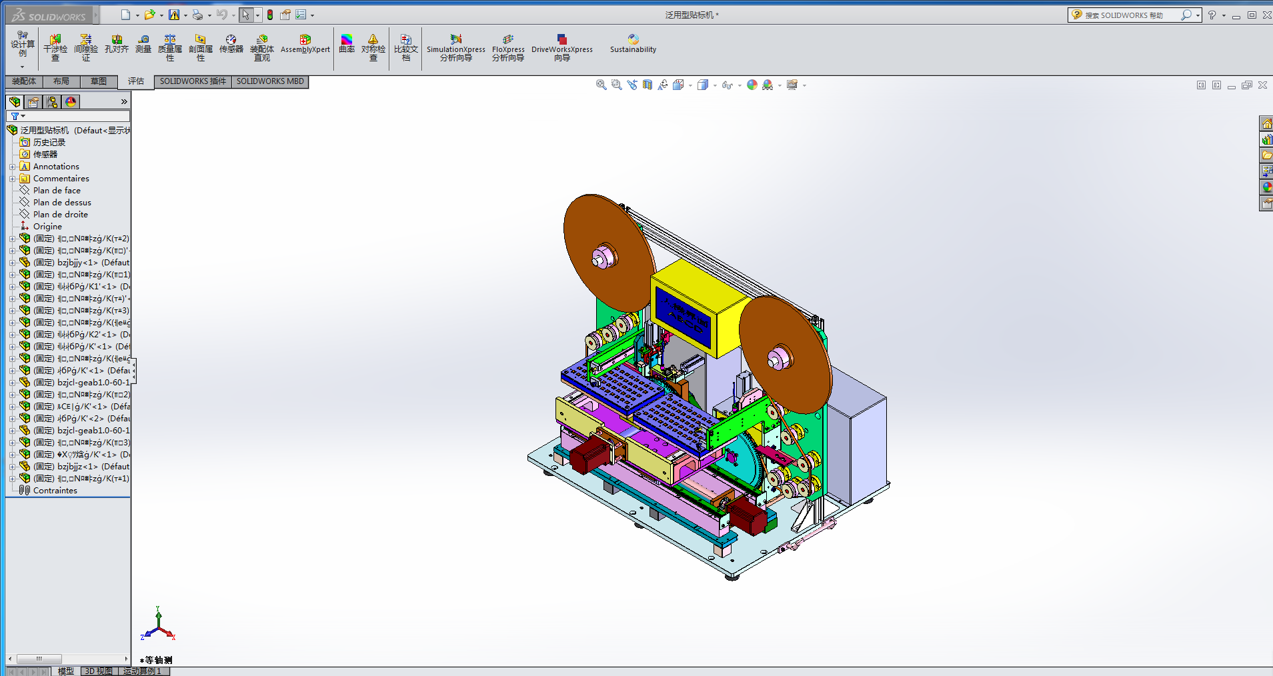Click the Sustainability tool icon
The width and height of the screenshot is (1273, 676).
[x=633, y=44]
